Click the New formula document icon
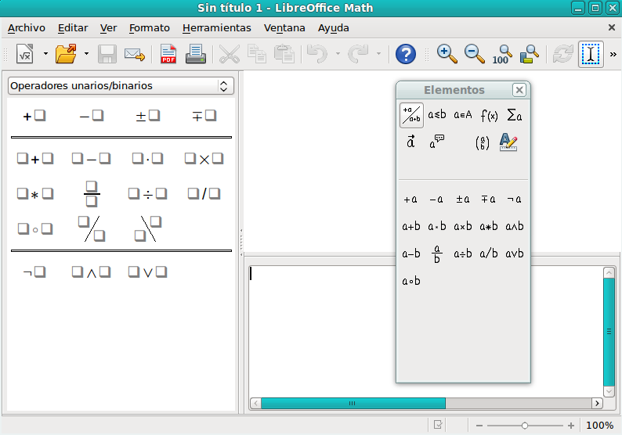 pyautogui.click(x=25, y=54)
